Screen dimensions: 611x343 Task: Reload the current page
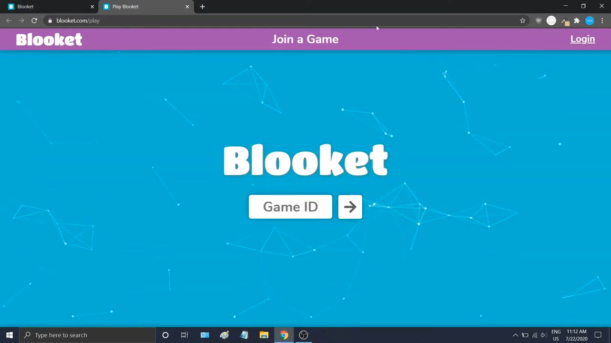click(34, 20)
